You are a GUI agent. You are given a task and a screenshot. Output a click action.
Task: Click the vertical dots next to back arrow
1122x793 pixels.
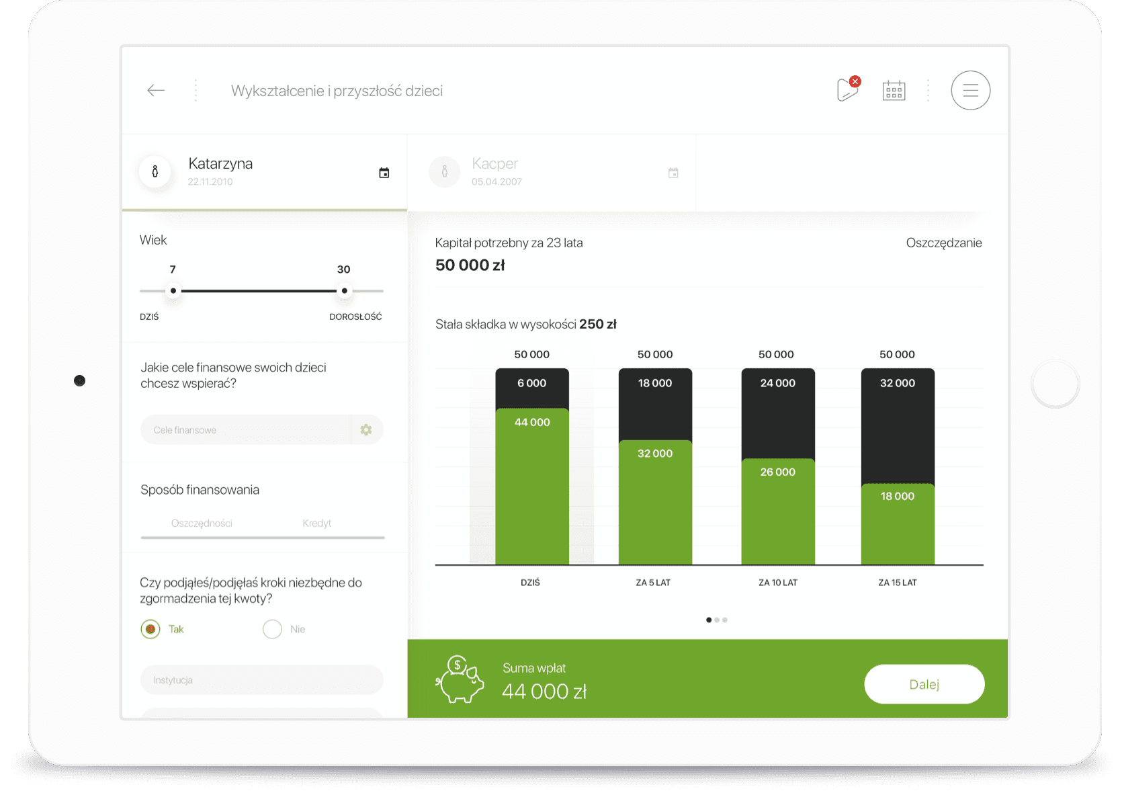point(196,90)
